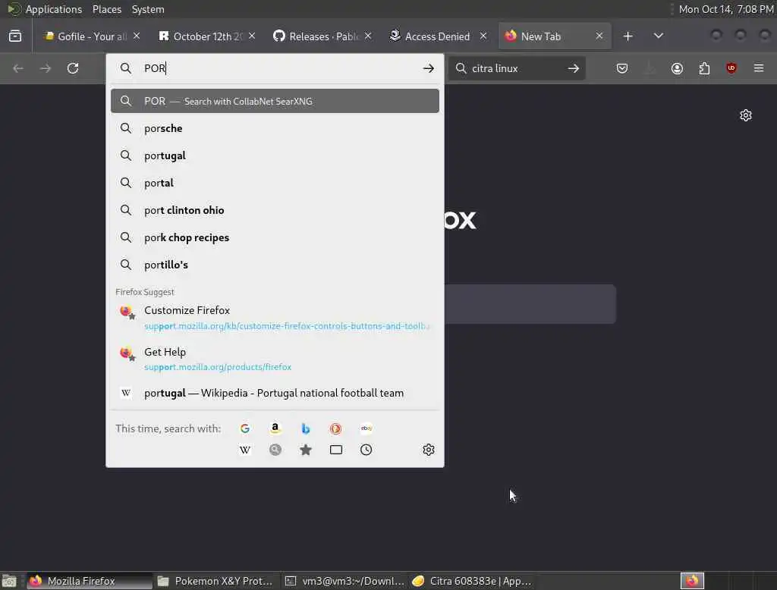777x590 pixels.
Task: Open search settings gear in the dropdown
Action: [x=429, y=450]
